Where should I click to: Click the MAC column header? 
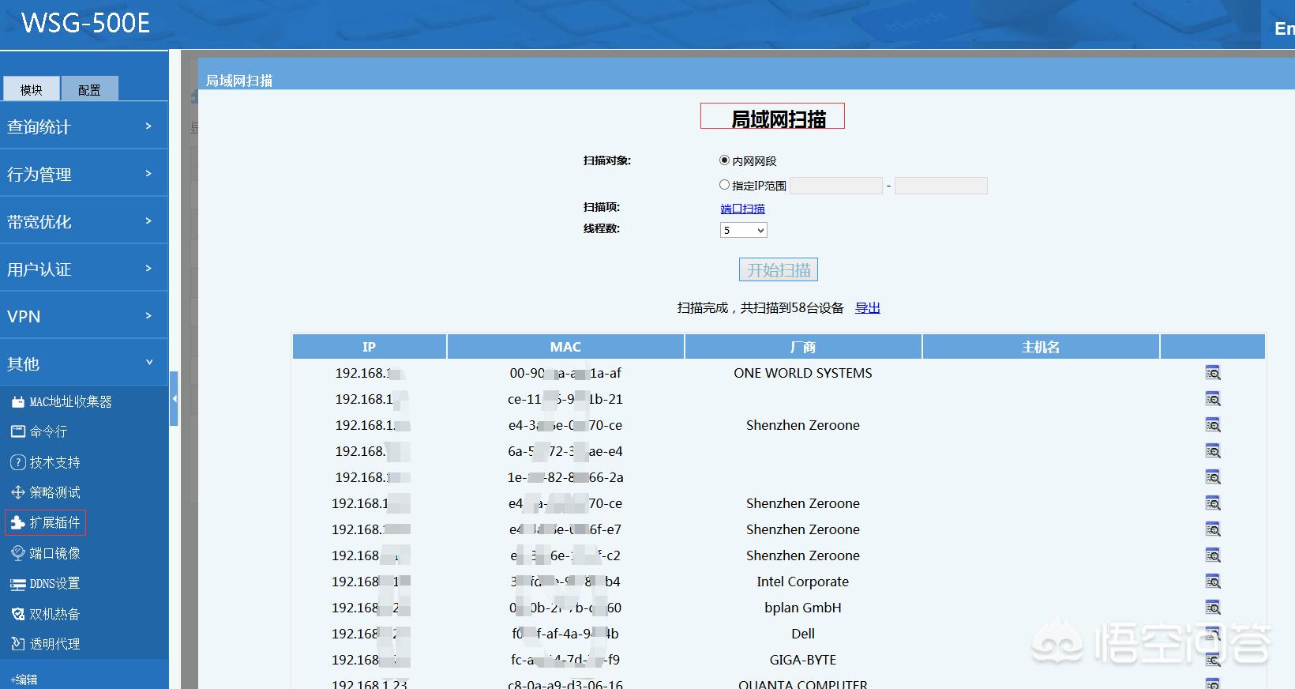[x=565, y=347]
